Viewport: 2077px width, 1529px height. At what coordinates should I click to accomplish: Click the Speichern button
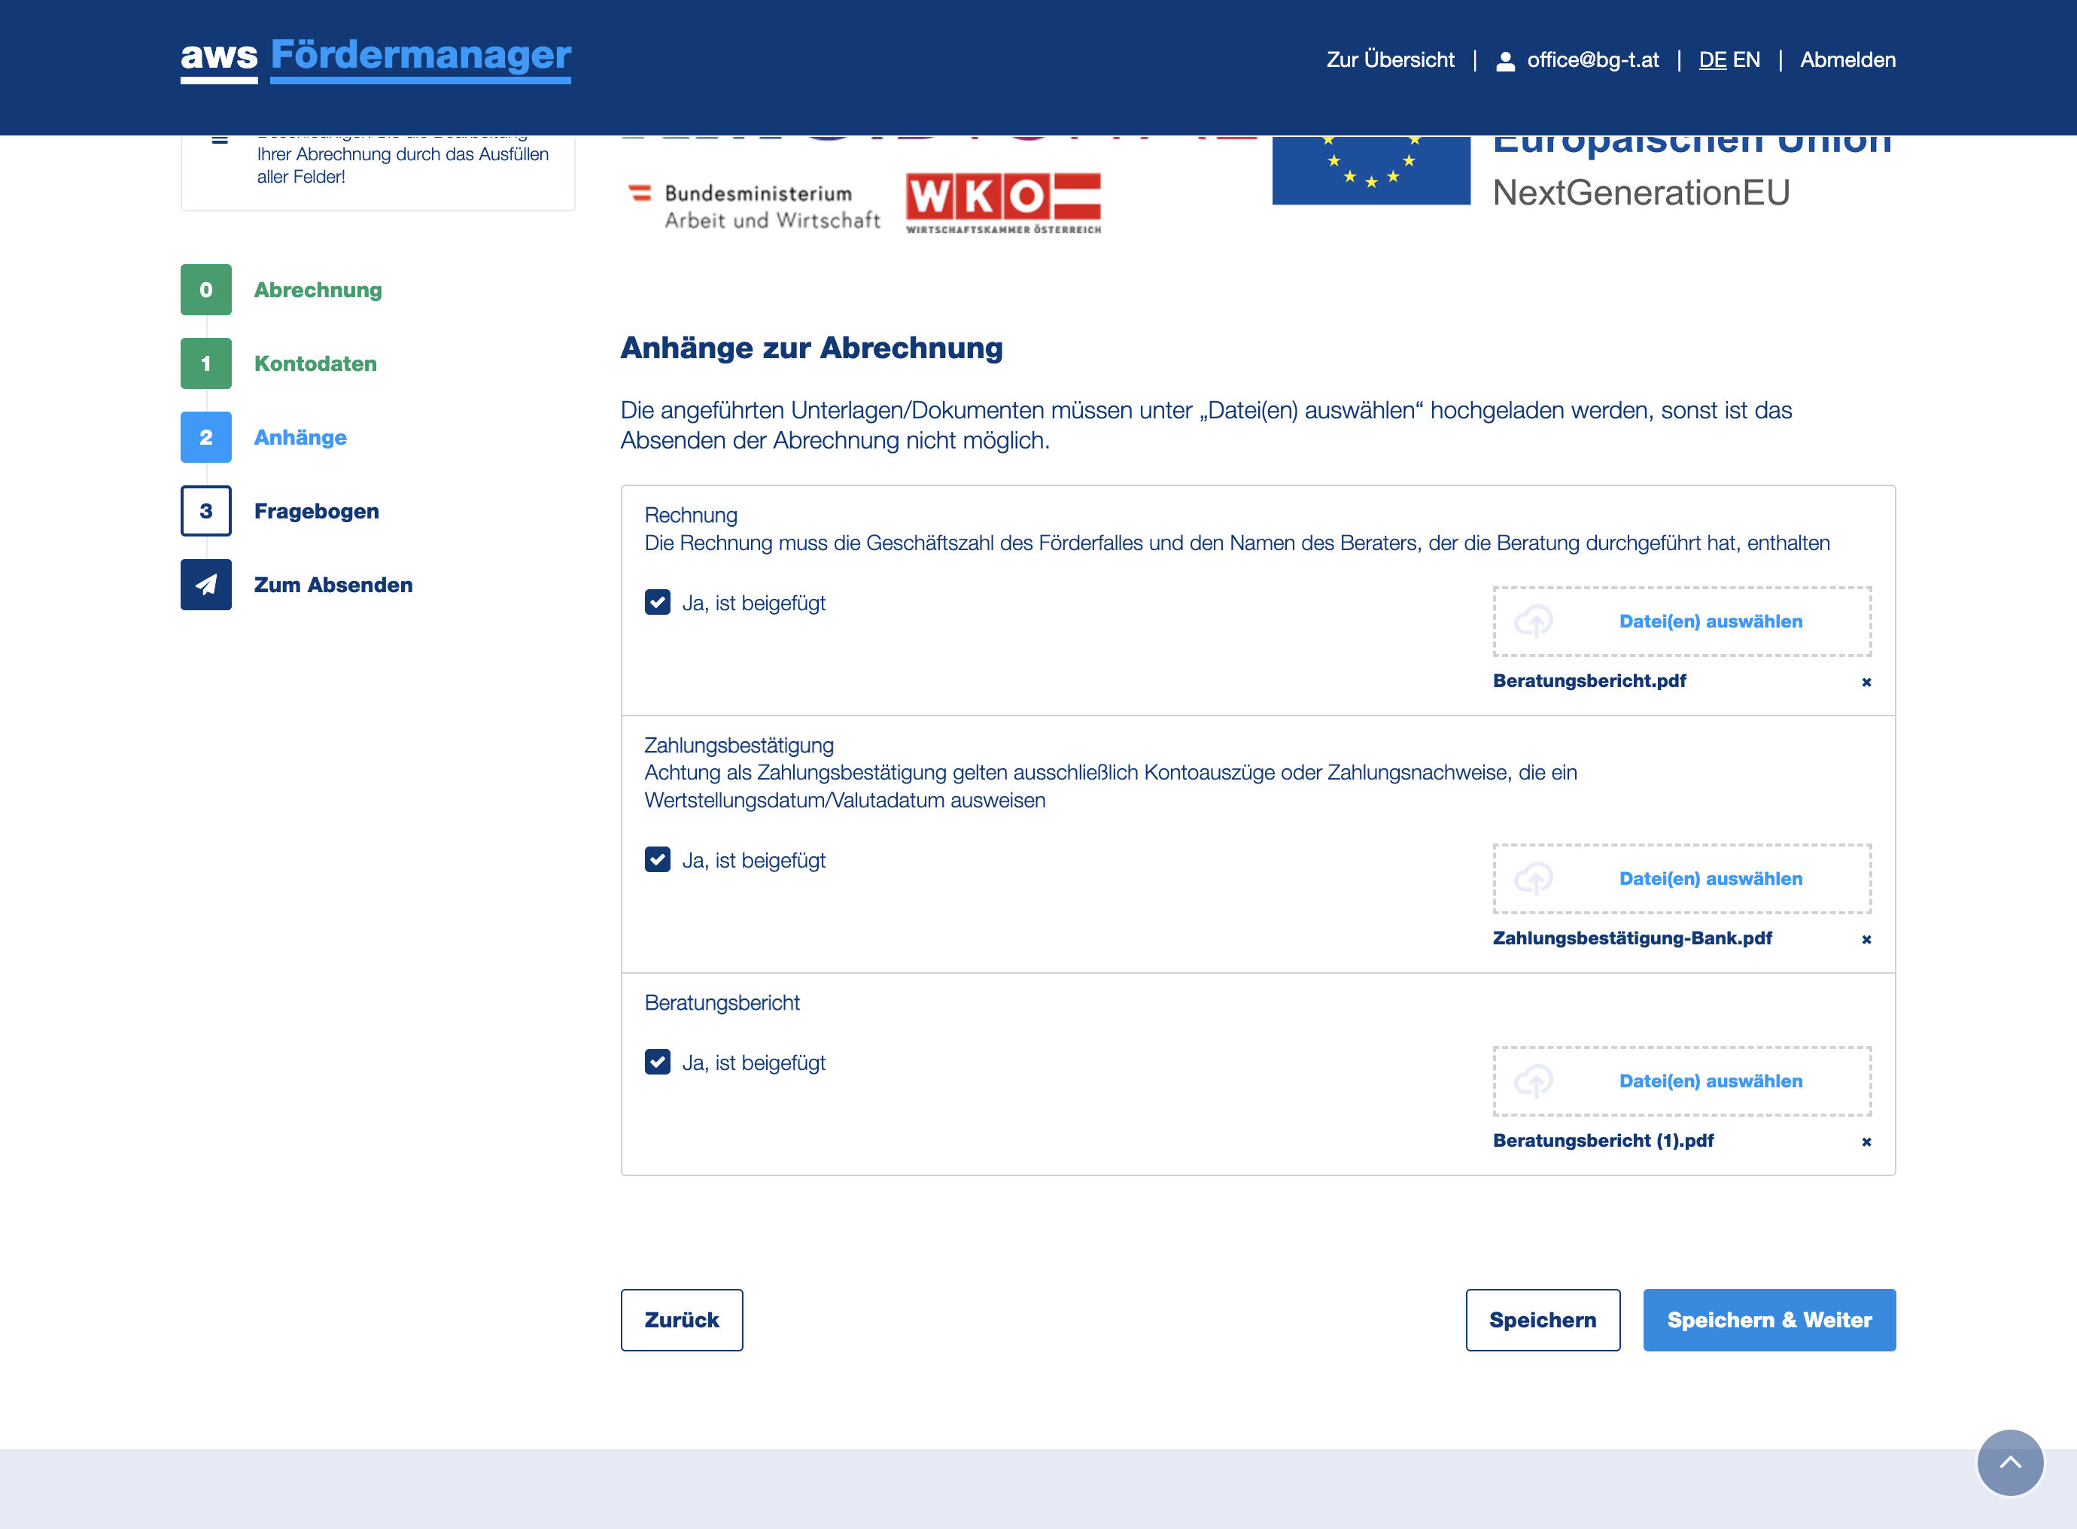pyautogui.click(x=1543, y=1320)
